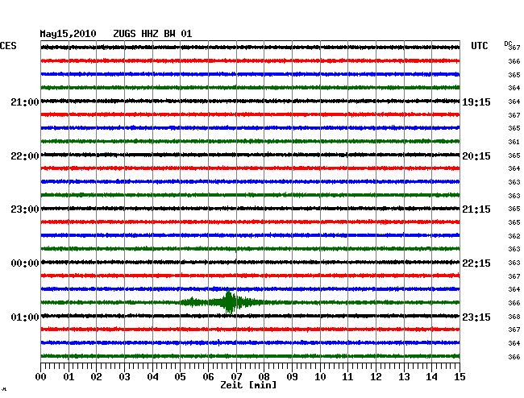Image resolution: width=524 pixels, height=398 pixels.
Task: Select minute axis label 12
Action: click(x=376, y=377)
